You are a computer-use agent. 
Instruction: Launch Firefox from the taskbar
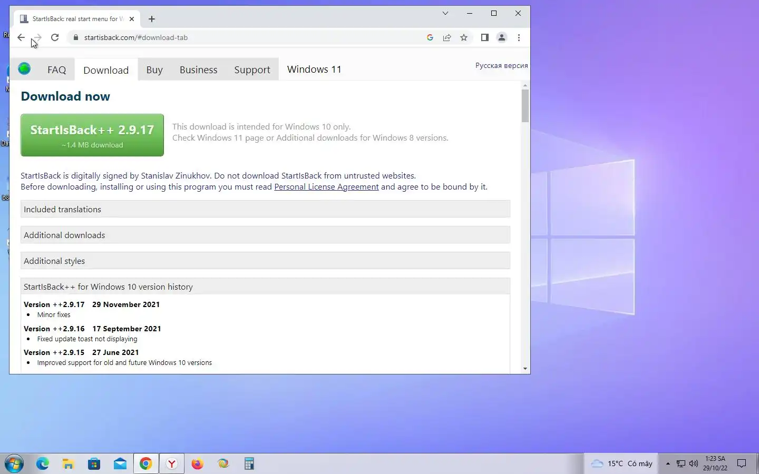(198, 463)
